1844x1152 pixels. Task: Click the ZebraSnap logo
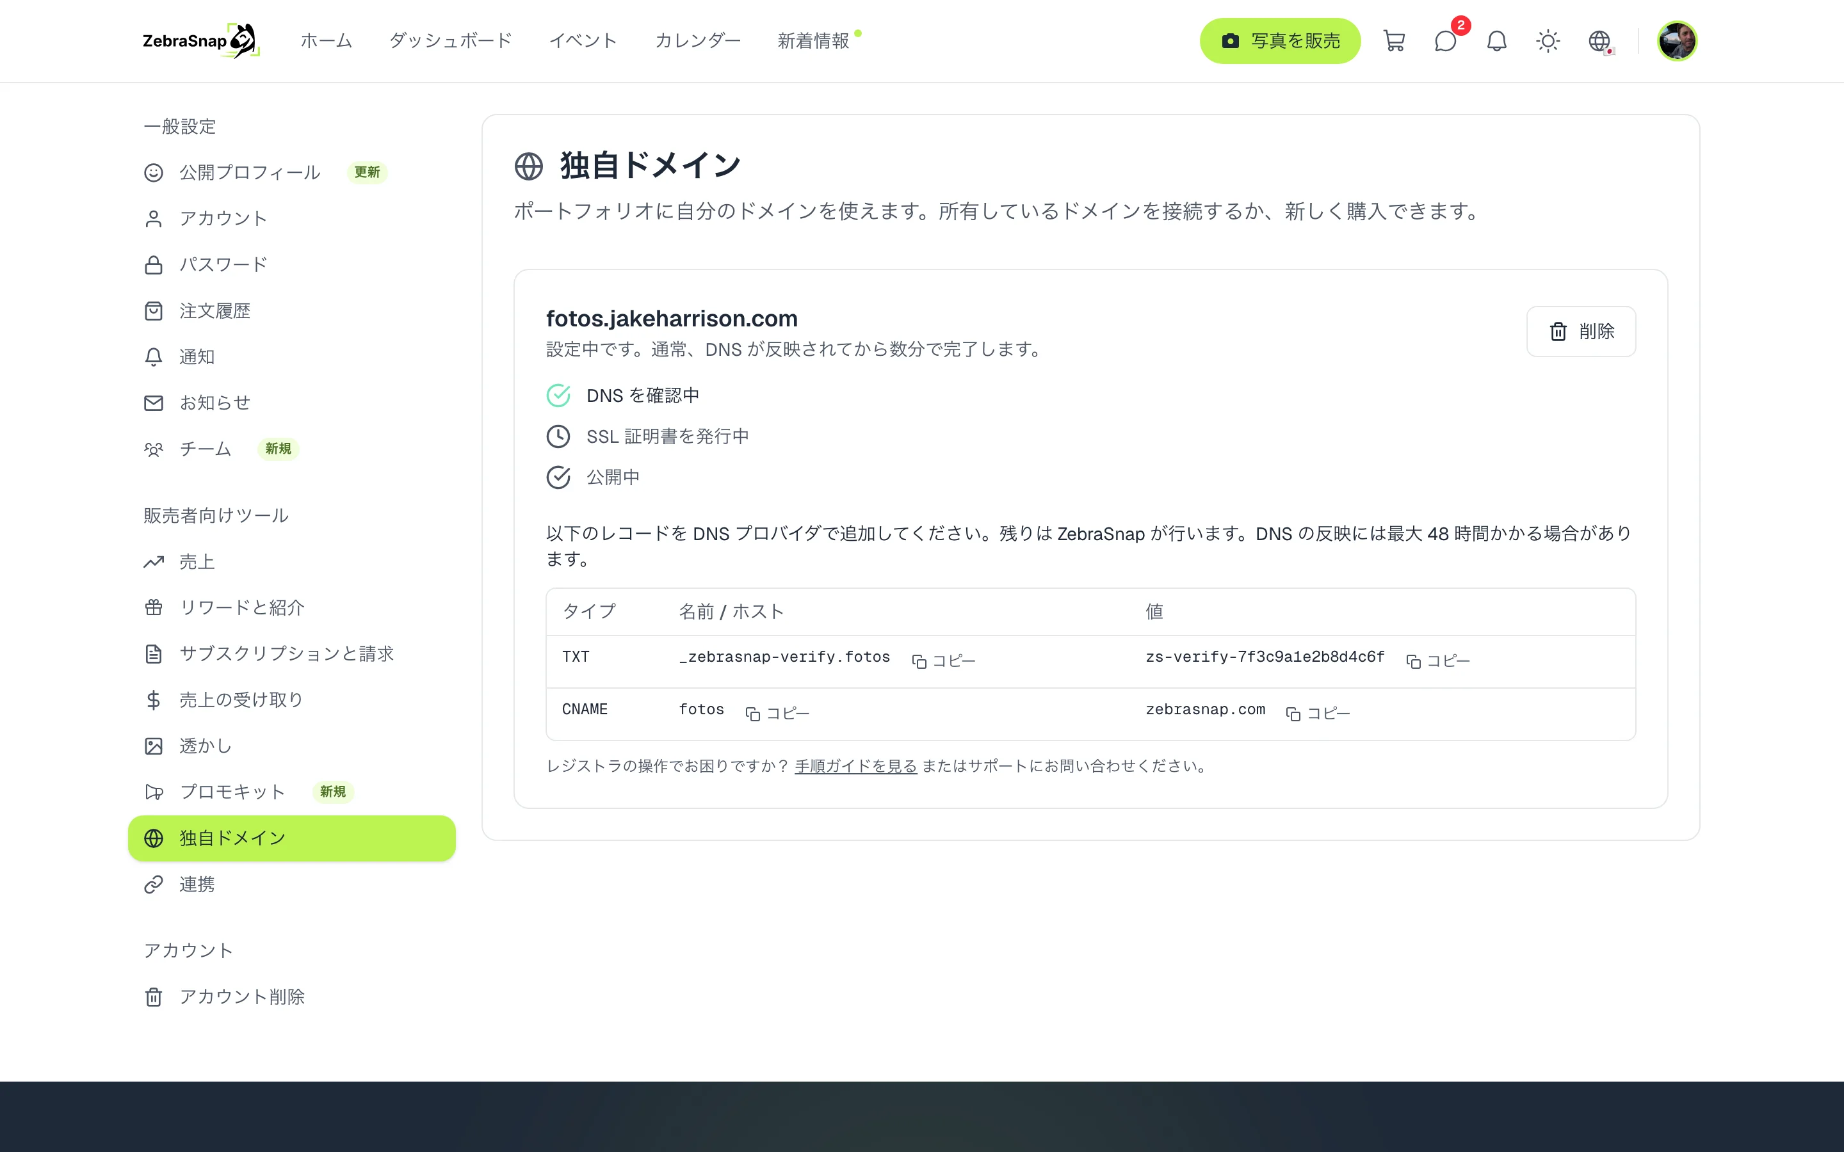(x=201, y=41)
